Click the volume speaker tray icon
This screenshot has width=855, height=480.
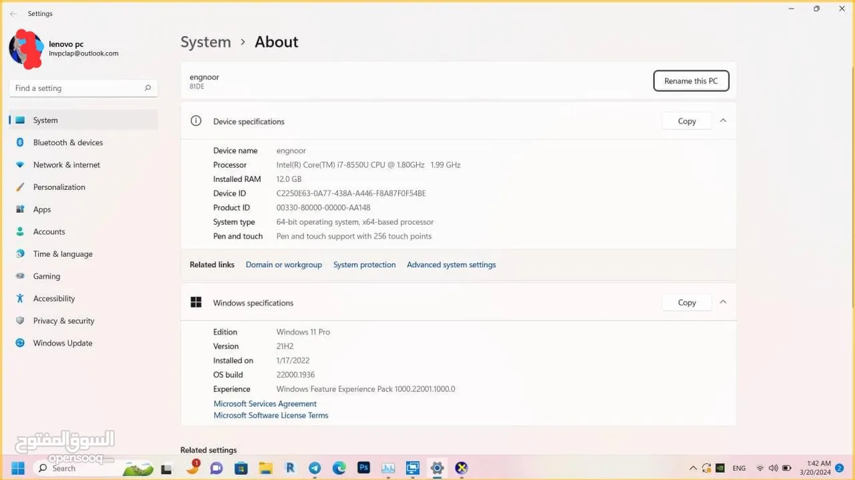point(773,468)
